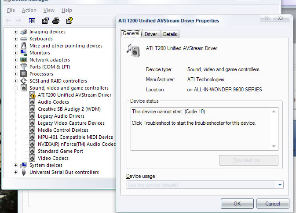296x213 pixels.
Task: Expand SCSI and RAID controllers node
Action: pyautogui.click(x=16, y=81)
